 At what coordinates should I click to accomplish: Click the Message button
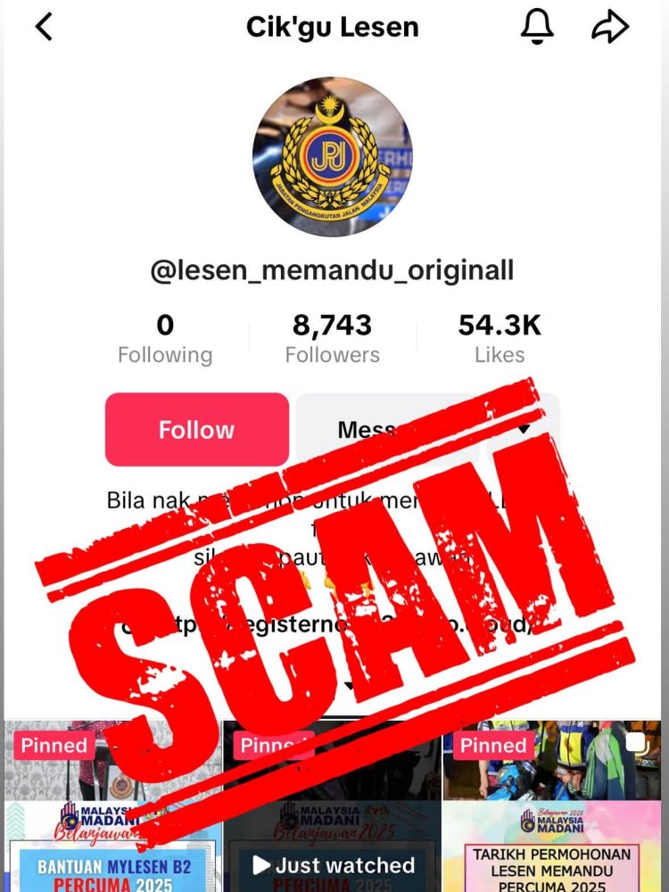coord(387,430)
